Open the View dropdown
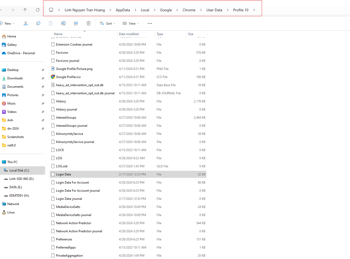 [x=131, y=24]
